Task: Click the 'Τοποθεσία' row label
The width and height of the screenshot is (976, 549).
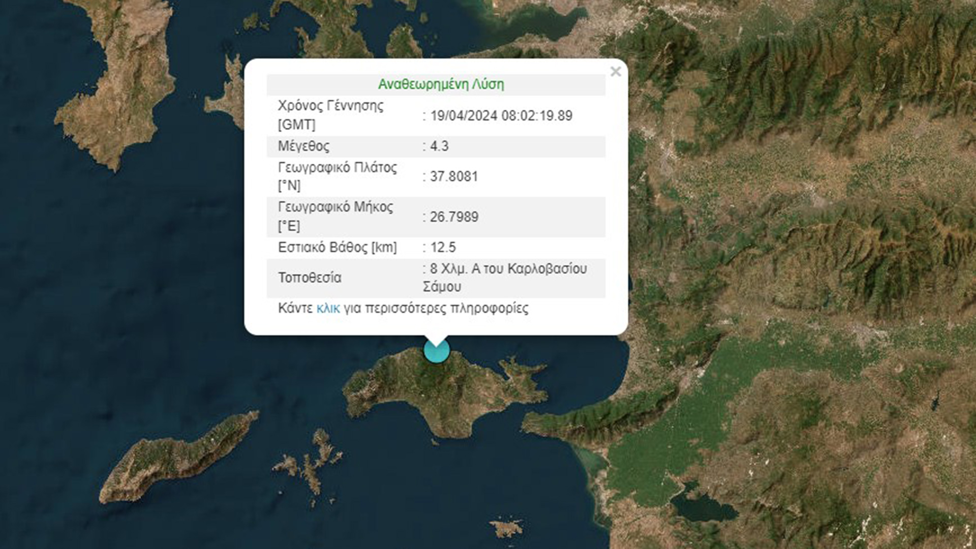Action: (x=310, y=278)
